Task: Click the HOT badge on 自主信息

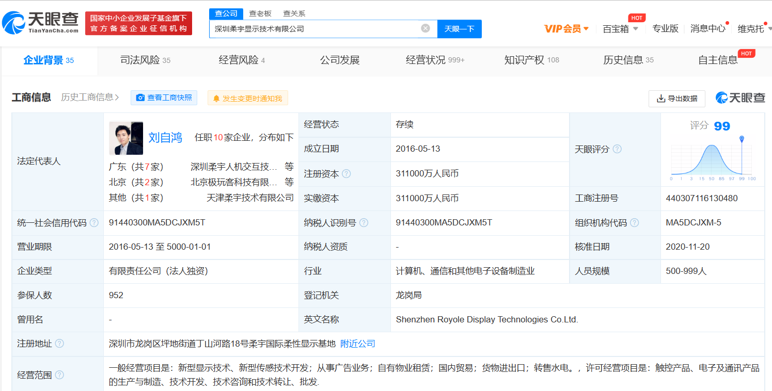Action: tap(746, 54)
